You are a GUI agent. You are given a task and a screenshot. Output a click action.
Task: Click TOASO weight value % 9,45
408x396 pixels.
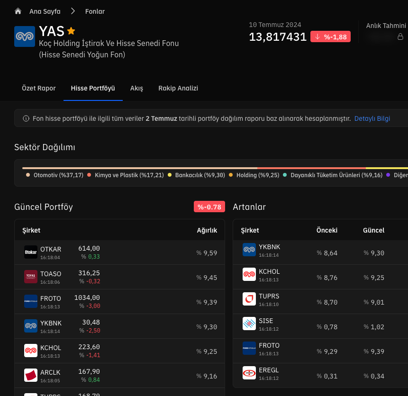click(x=207, y=278)
